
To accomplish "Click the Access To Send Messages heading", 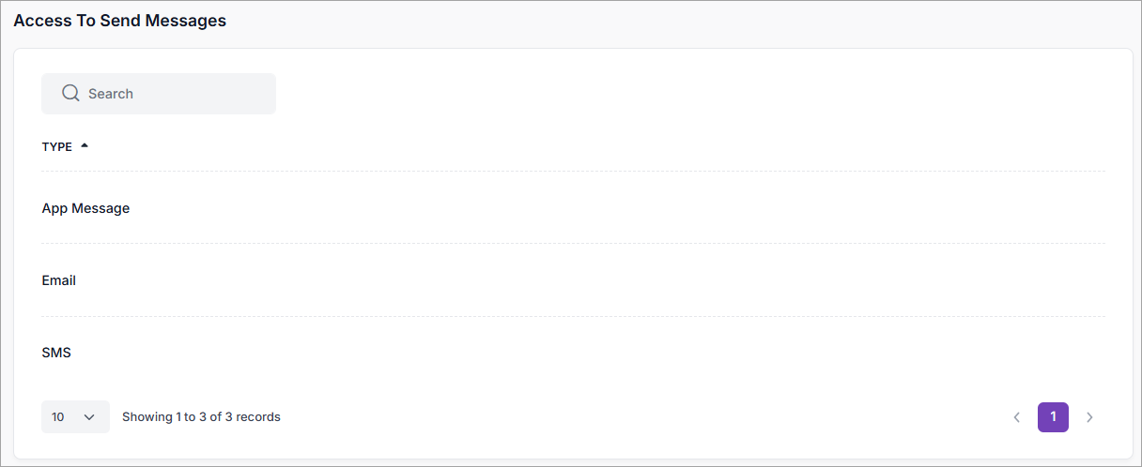I will [119, 21].
